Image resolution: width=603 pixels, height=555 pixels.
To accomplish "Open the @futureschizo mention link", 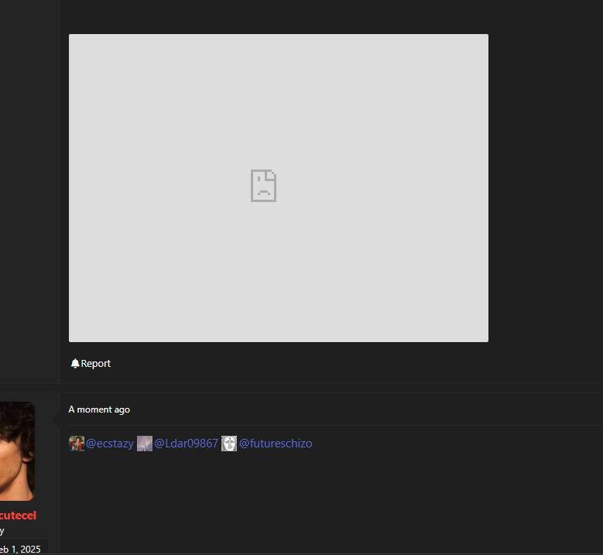I will coord(276,444).
